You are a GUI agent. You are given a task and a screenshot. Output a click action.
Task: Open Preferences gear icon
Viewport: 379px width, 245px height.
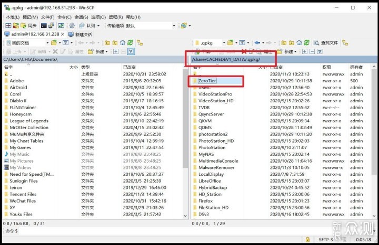click(72, 26)
